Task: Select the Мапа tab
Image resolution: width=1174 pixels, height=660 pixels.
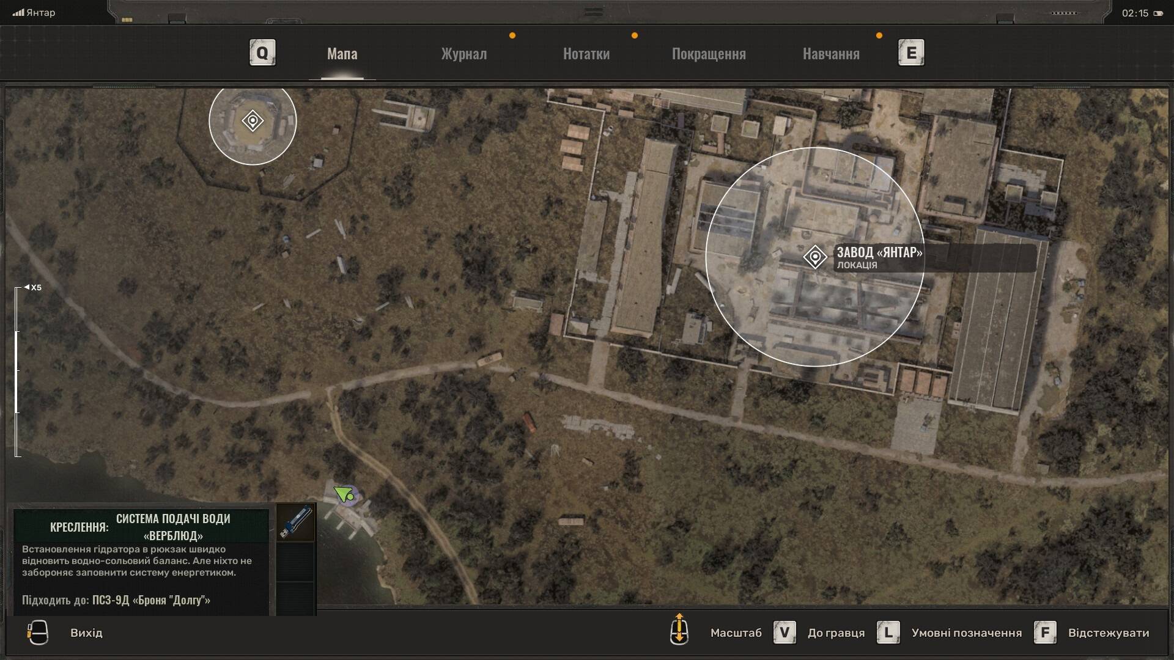Action: click(342, 54)
